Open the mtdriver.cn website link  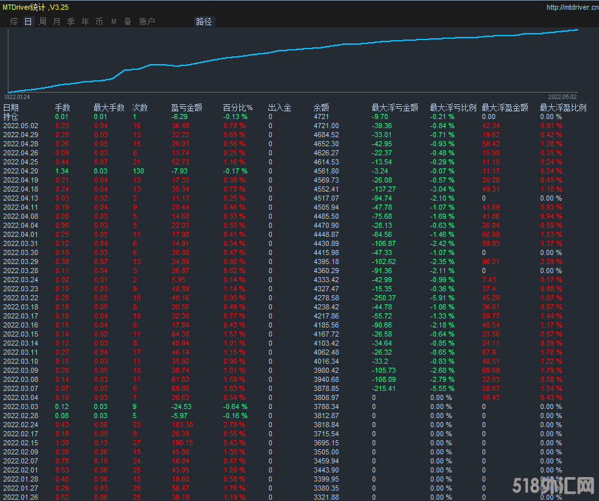coord(572,7)
